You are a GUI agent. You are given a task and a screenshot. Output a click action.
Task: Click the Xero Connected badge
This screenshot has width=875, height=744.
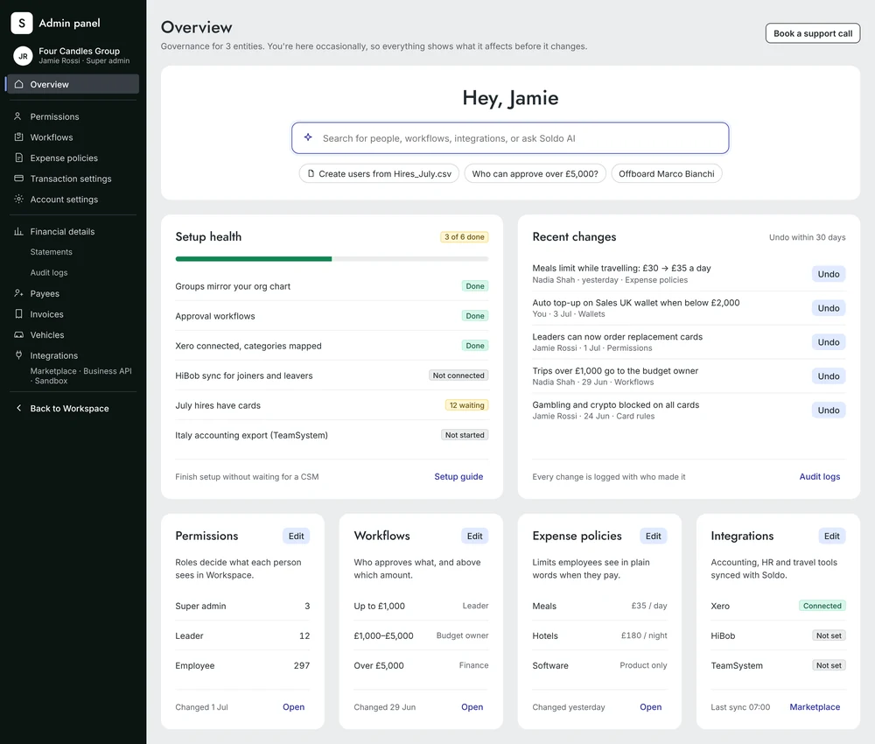[x=822, y=606]
